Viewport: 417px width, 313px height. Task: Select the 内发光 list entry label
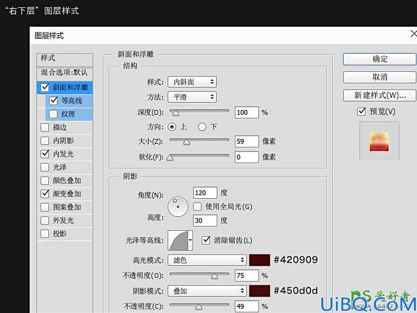click(64, 154)
